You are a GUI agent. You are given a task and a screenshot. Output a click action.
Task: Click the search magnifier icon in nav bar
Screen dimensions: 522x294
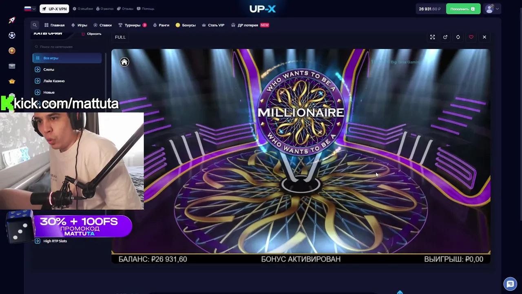coord(35,25)
